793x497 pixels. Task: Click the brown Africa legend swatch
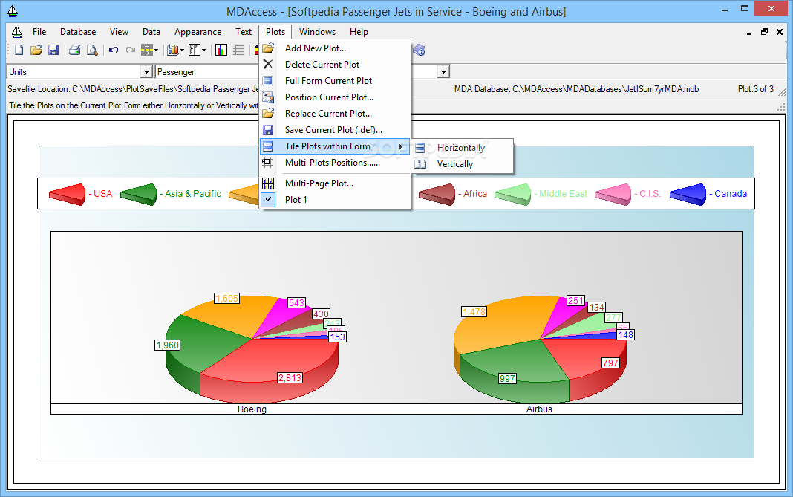tap(437, 195)
